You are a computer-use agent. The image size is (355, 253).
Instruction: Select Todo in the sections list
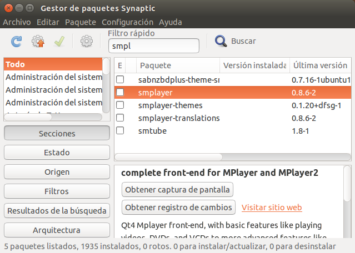[x=53, y=64]
